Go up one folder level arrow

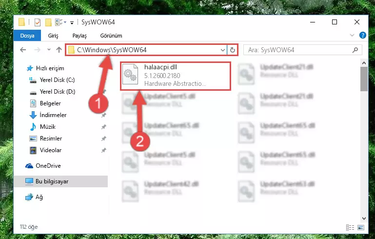point(59,50)
